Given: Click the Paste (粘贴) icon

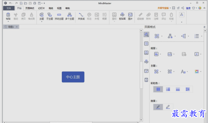Looking at the screenshot, I should point(8,15).
